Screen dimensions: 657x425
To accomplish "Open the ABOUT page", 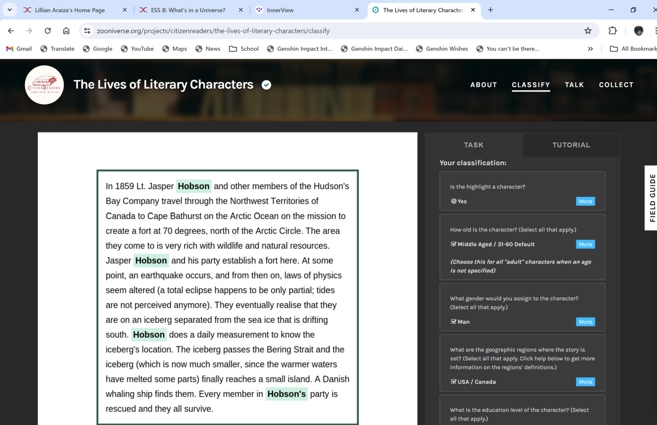I will 484,85.
